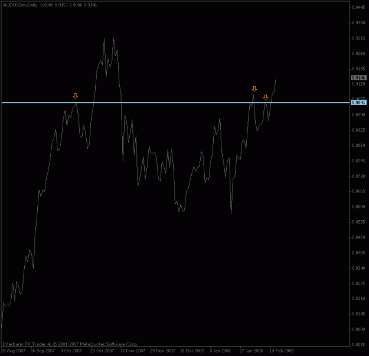
Task: Click the 0.8470 price axis label
Action: (358, 237)
